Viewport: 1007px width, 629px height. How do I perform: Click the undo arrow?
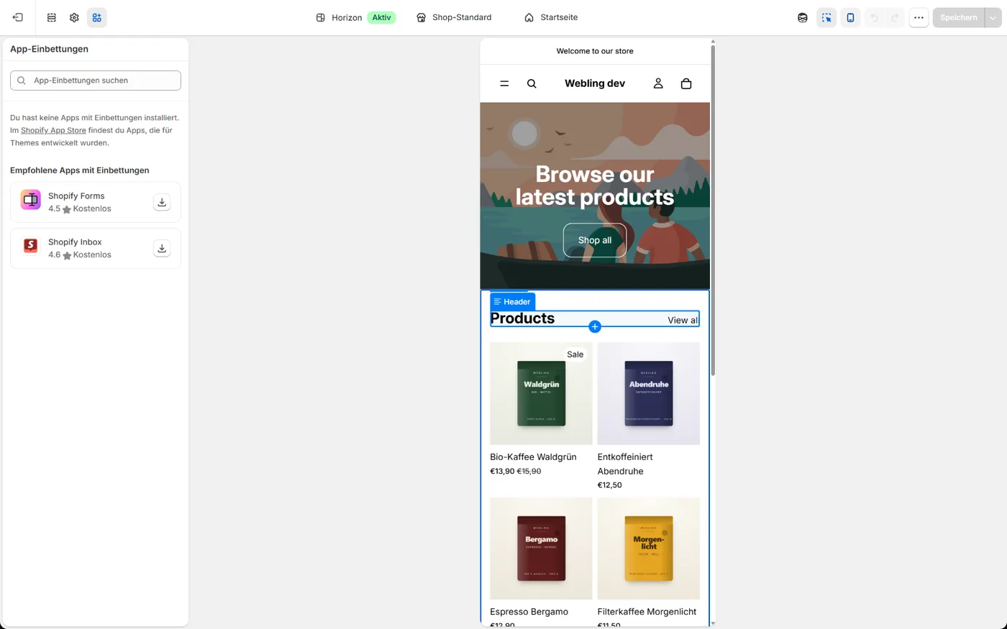point(874,17)
